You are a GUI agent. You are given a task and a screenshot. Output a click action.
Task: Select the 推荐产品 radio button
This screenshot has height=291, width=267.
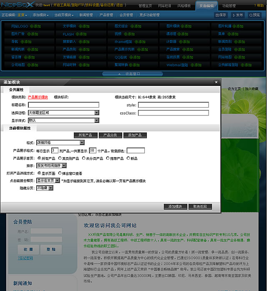click(x=108, y=158)
